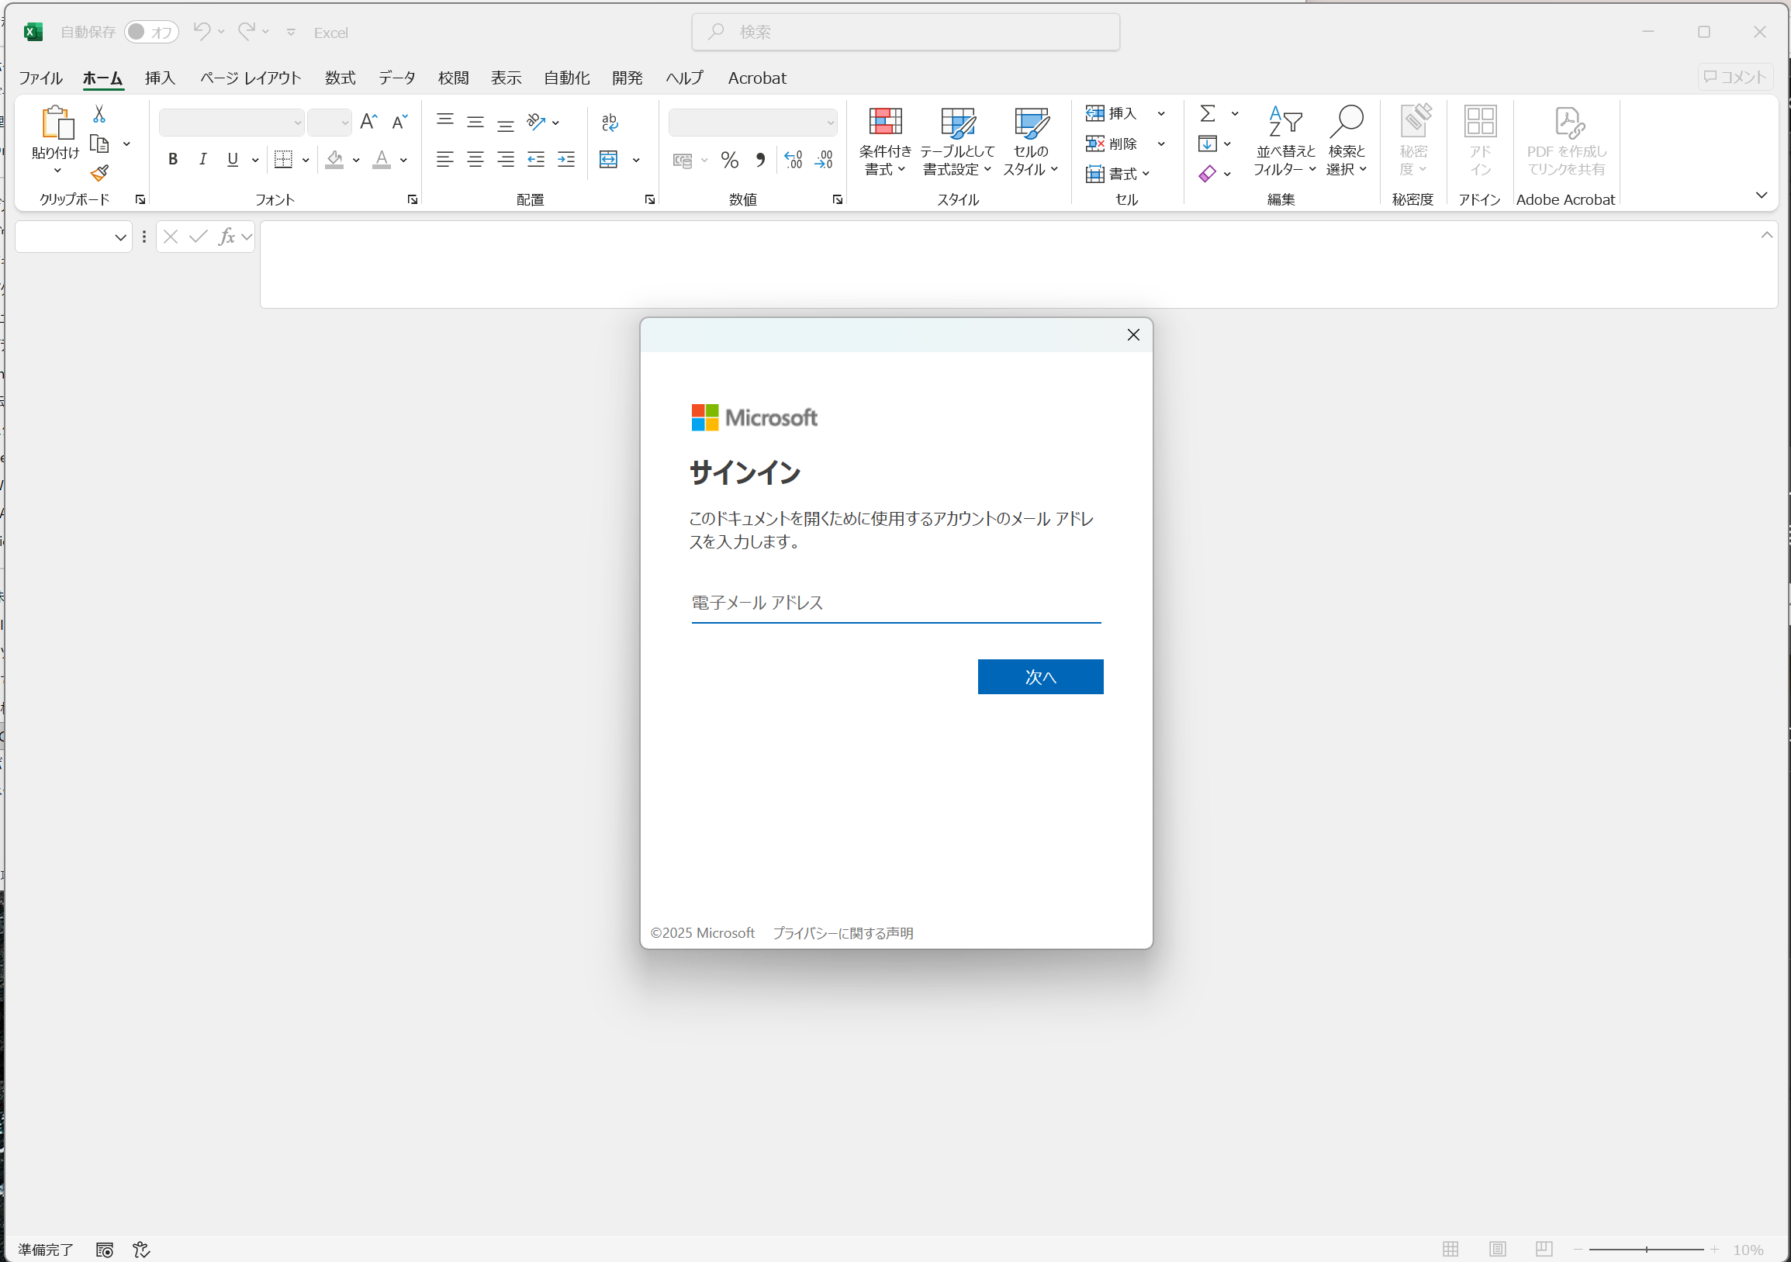Toggle the AutoSave switch
Screen dimensions: 1791x1262
pos(150,32)
